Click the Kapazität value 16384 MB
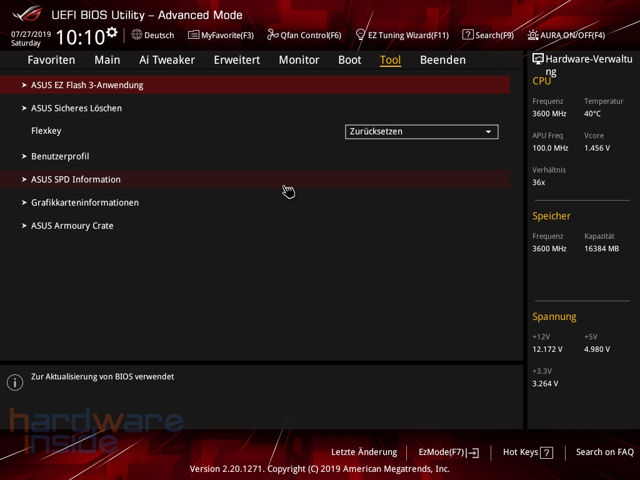Viewport: 640px width, 480px height. pos(602,249)
